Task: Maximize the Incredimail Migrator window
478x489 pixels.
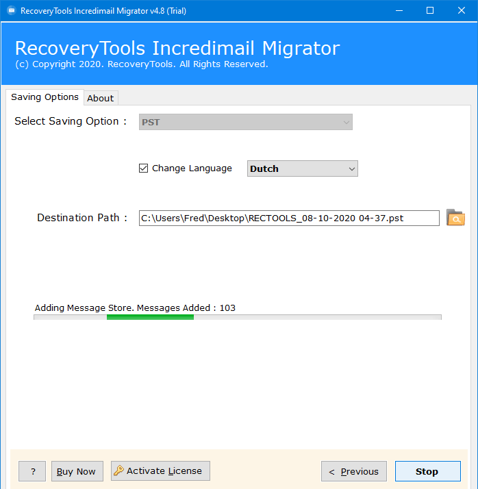Action: (x=430, y=10)
